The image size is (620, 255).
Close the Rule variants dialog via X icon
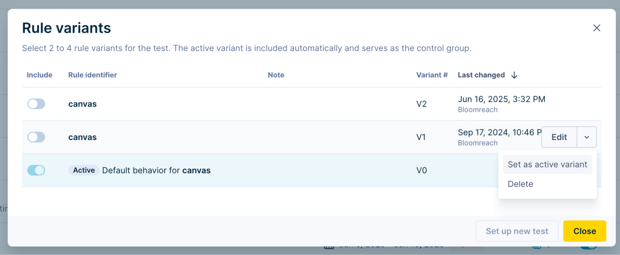pos(597,28)
